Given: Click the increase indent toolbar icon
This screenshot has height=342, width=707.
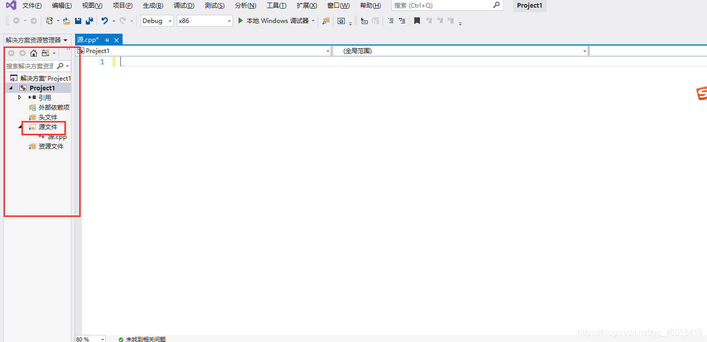Looking at the screenshot, I should pos(402,21).
